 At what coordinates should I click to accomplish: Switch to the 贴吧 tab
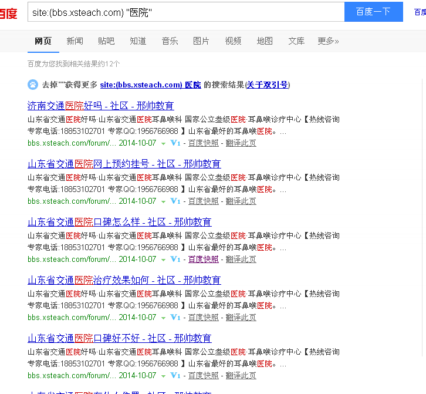[x=106, y=41]
